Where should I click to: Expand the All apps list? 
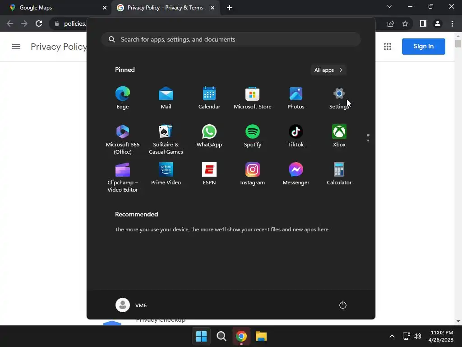coord(328,70)
